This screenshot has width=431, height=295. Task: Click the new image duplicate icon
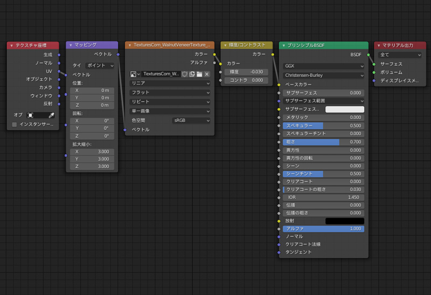[192, 74]
